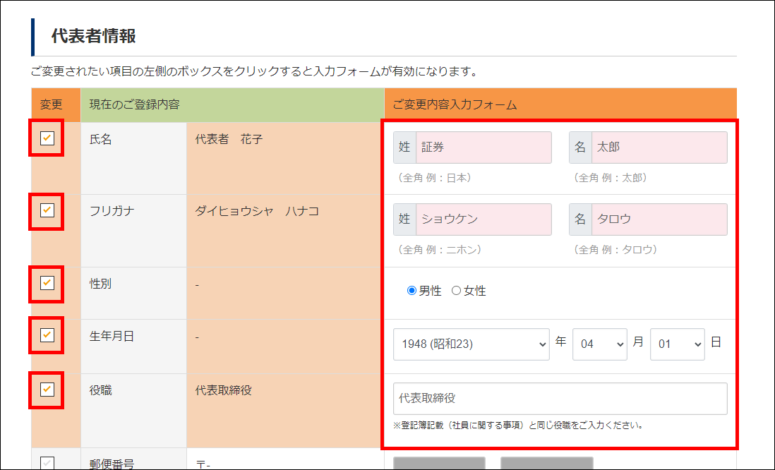Select the 男性 radio button

click(412, 291)
